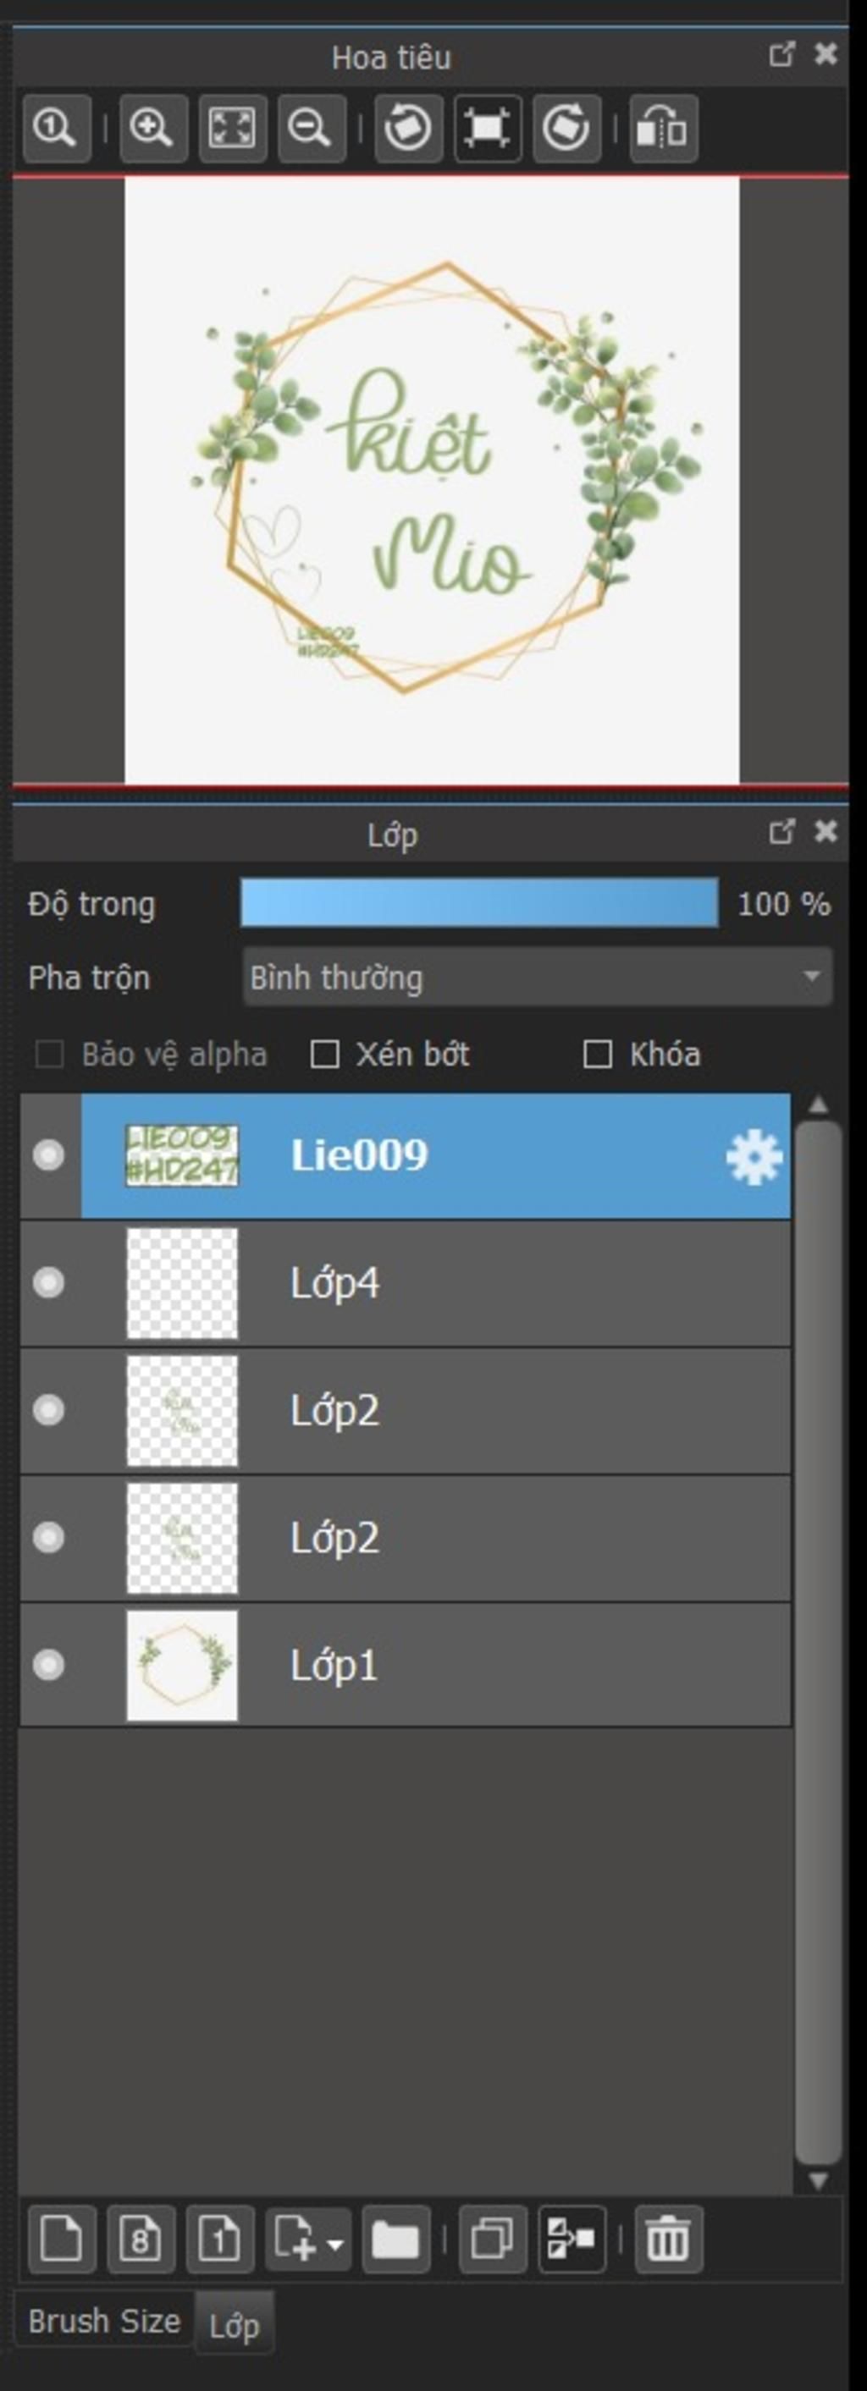Rotate the canvas view right
This screenshot has width=867, height=2391.
[566, 128]
